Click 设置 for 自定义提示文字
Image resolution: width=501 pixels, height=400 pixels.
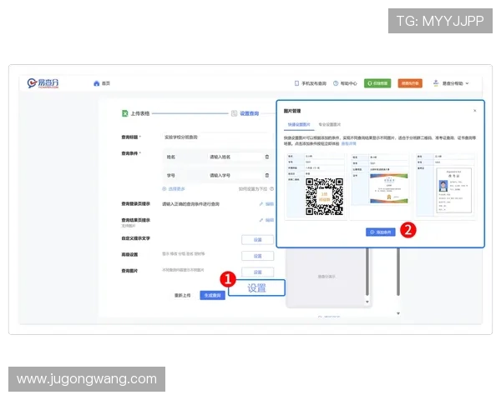(257, 239)
